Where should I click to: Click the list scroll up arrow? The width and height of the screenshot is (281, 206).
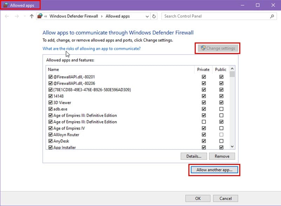(232, 69)
